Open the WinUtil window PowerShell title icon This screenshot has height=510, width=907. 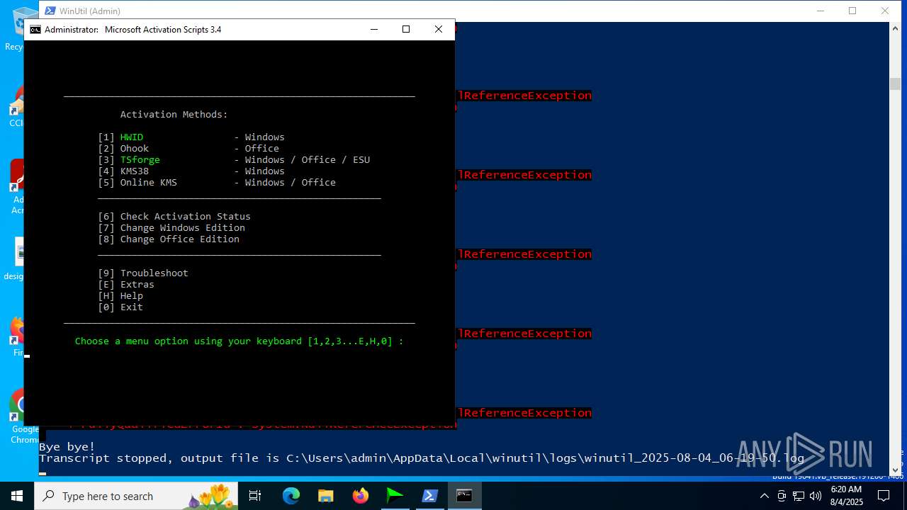pos(50,11)
